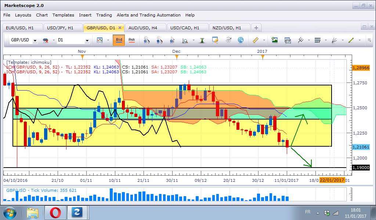This screenshot has width=376, height=220.
Task: Open the File menu
Action: [7, 15]
